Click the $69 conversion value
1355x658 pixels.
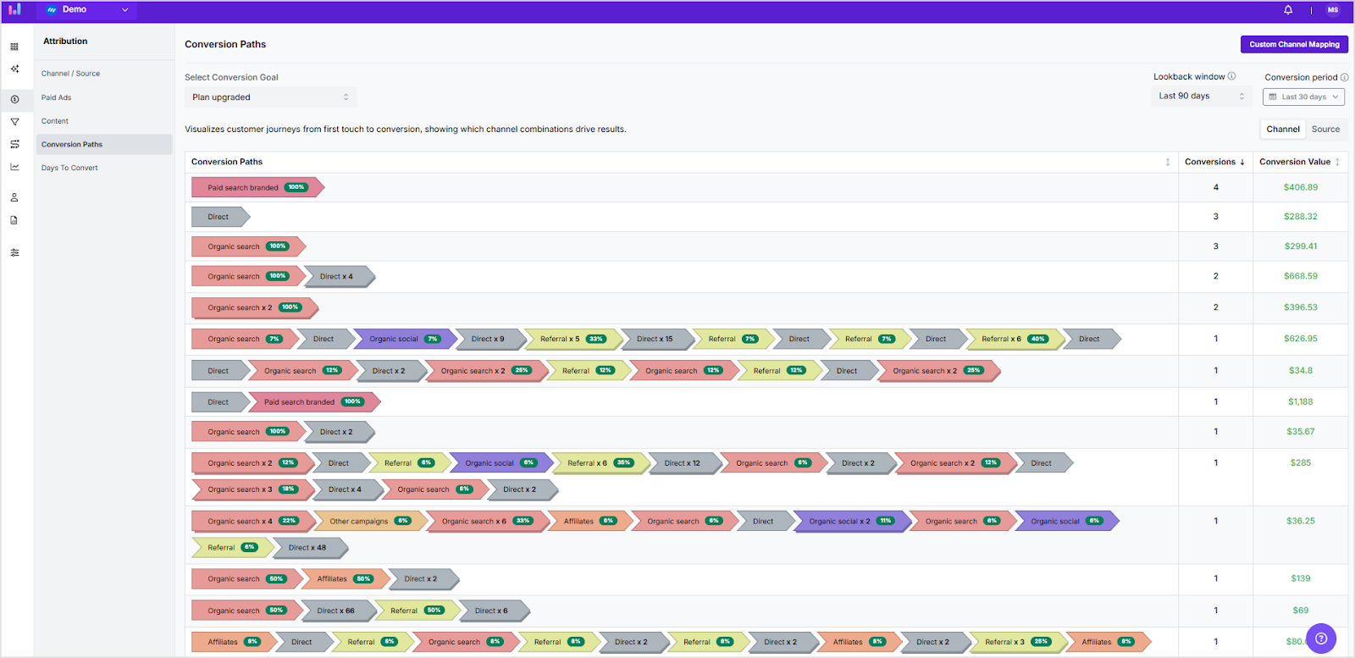[1301, 611]
